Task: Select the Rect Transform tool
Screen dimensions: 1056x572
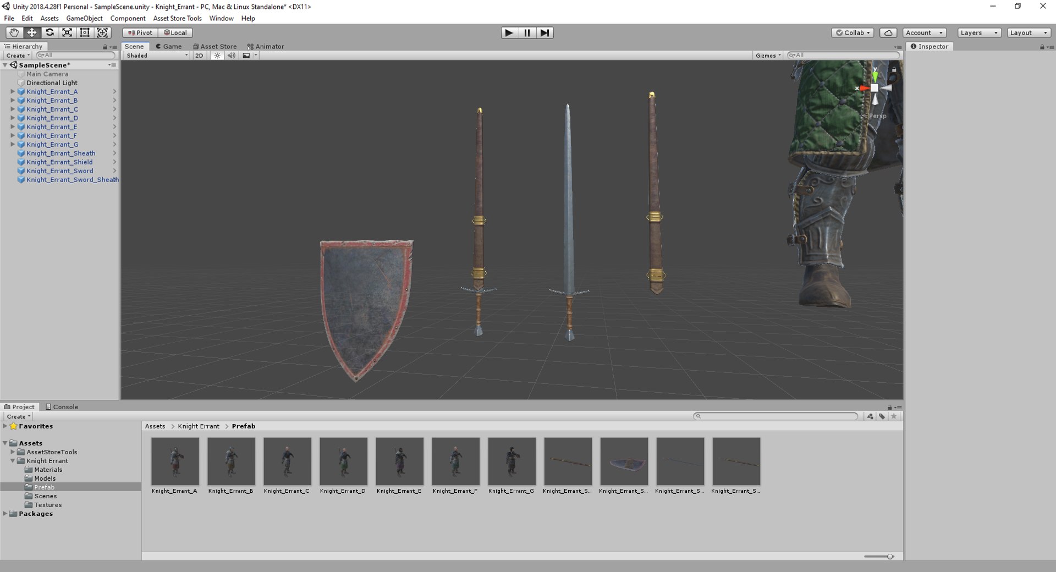Action: click(x=85, y=32)
